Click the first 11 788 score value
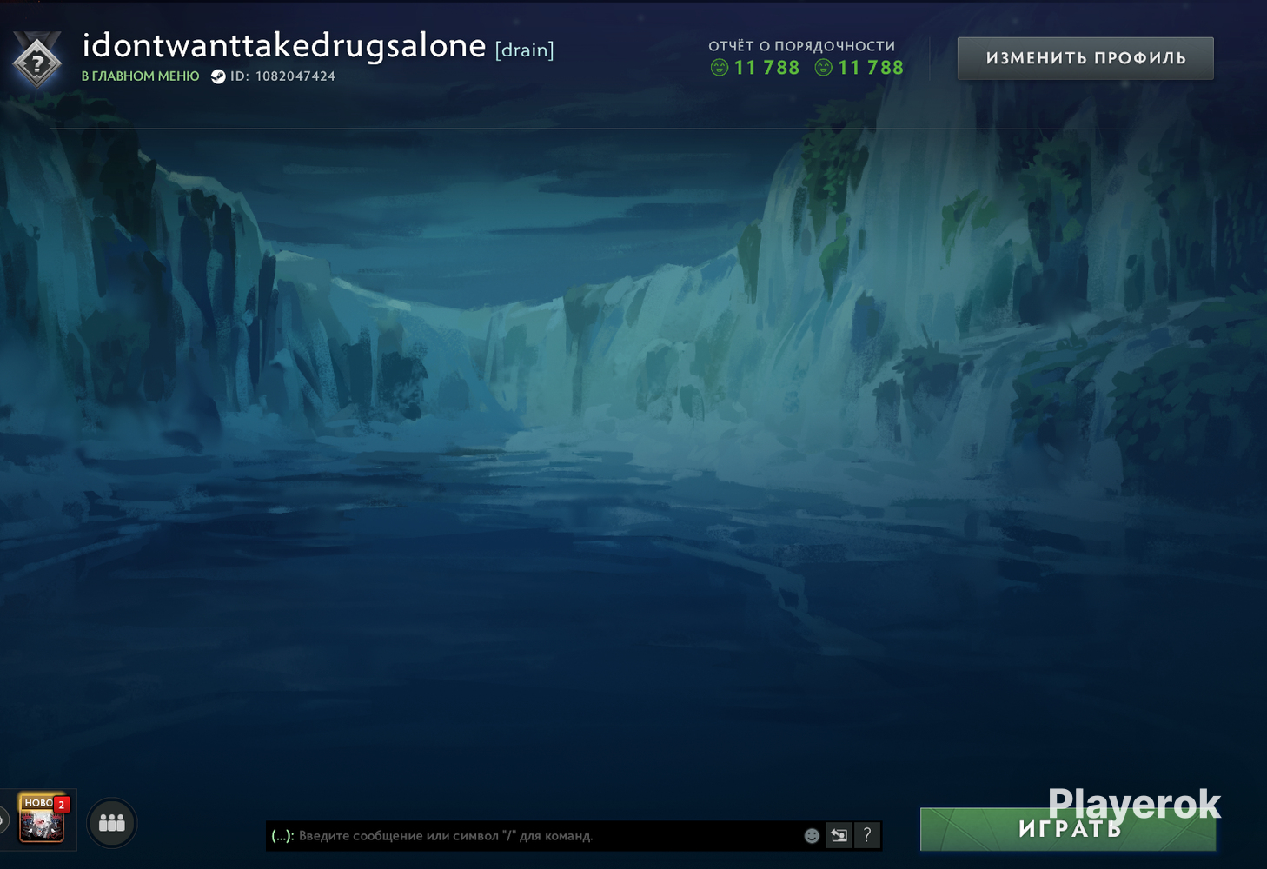This screenshot has width=1267, height=869. coord(766,68)
